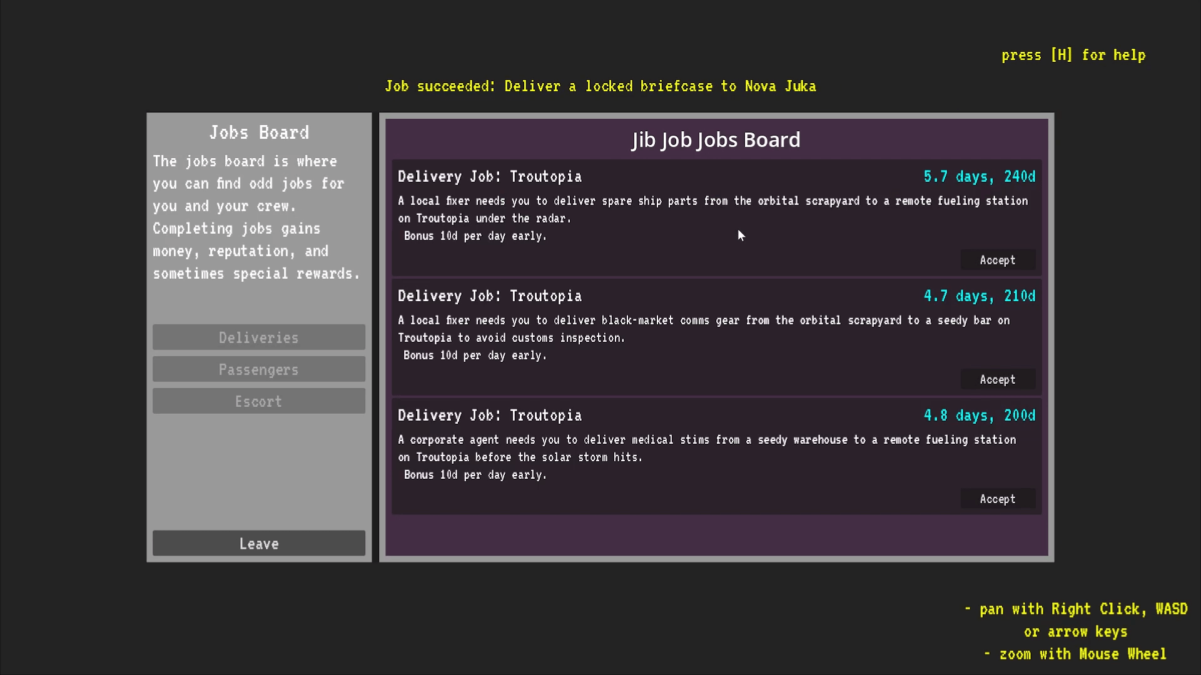Select the 4.8 days, 200d reward text

click(x=980, y=416)
